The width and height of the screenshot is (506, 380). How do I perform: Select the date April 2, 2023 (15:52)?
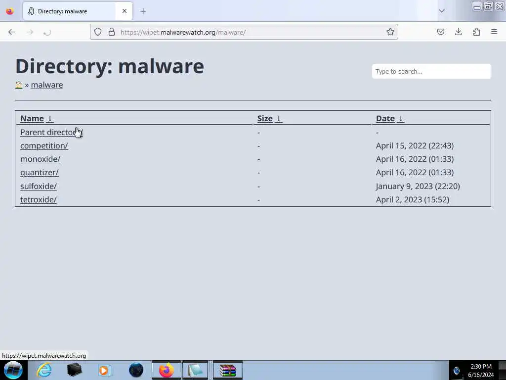pyautogui.click(x=413, y=200)
